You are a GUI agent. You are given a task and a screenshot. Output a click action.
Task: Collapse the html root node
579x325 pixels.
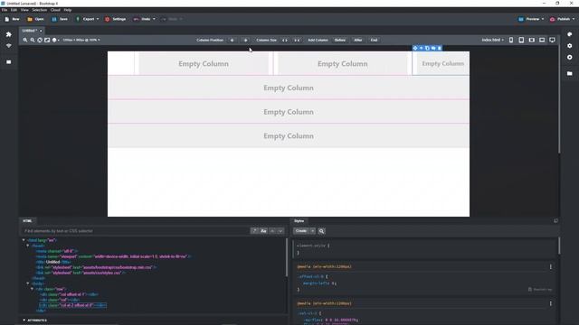click(24, 240)
